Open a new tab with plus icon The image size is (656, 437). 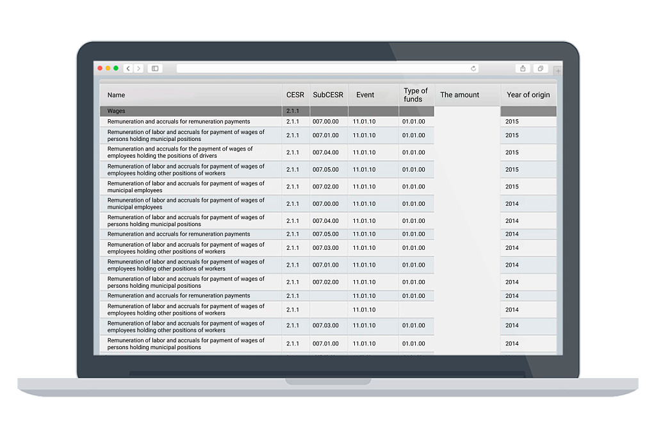coord(557,70)
